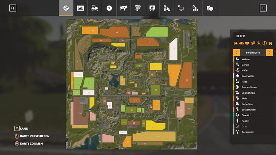Screen dimensions: 276x155
Task: Open the finances dollar coin page
Action: pos(109,8)
